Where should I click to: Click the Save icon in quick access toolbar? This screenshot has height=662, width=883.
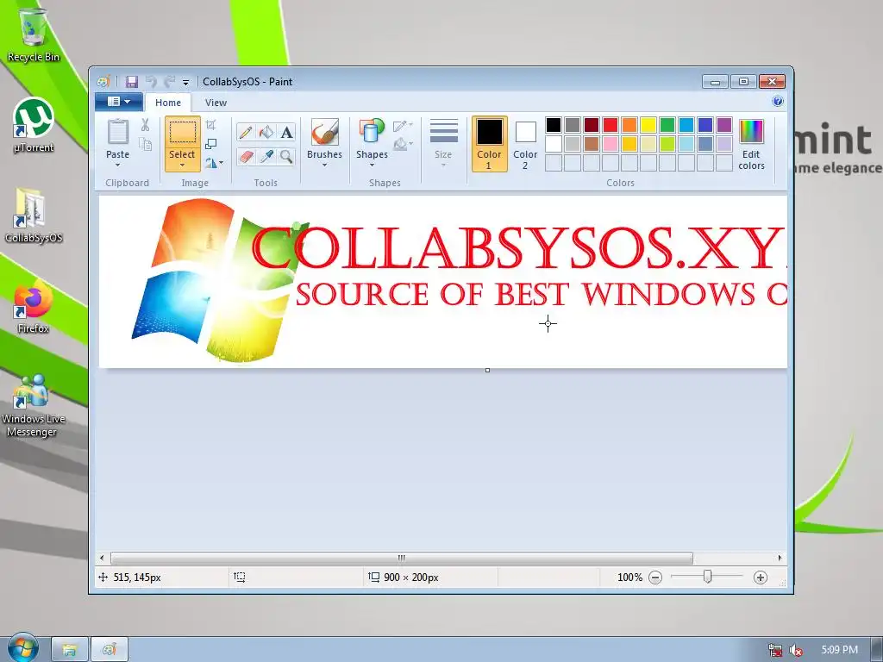click(132, 82)
